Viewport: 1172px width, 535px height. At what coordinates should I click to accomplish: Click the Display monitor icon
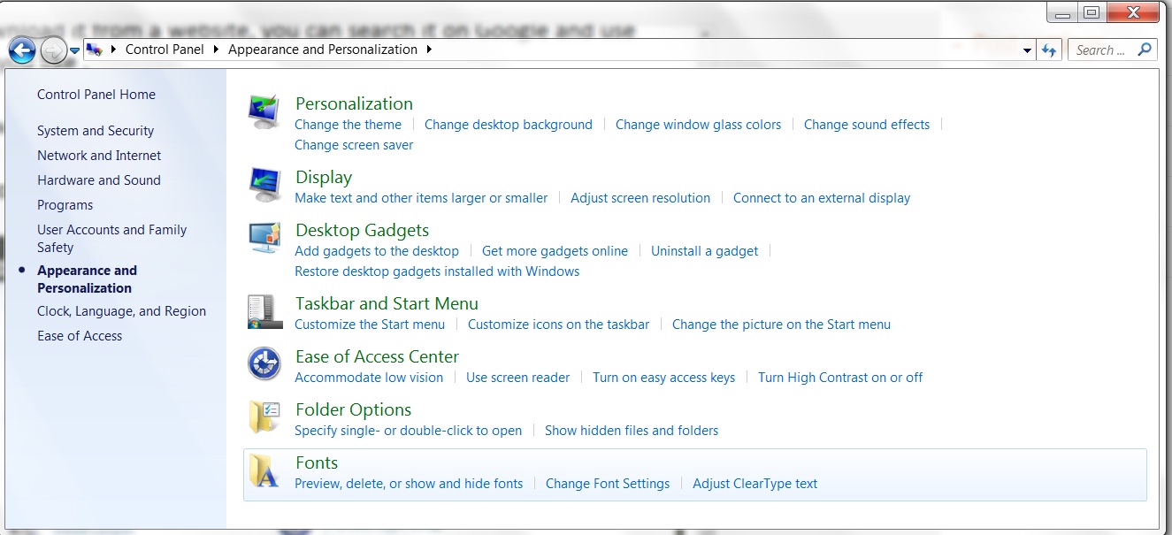tap(264, 183)
